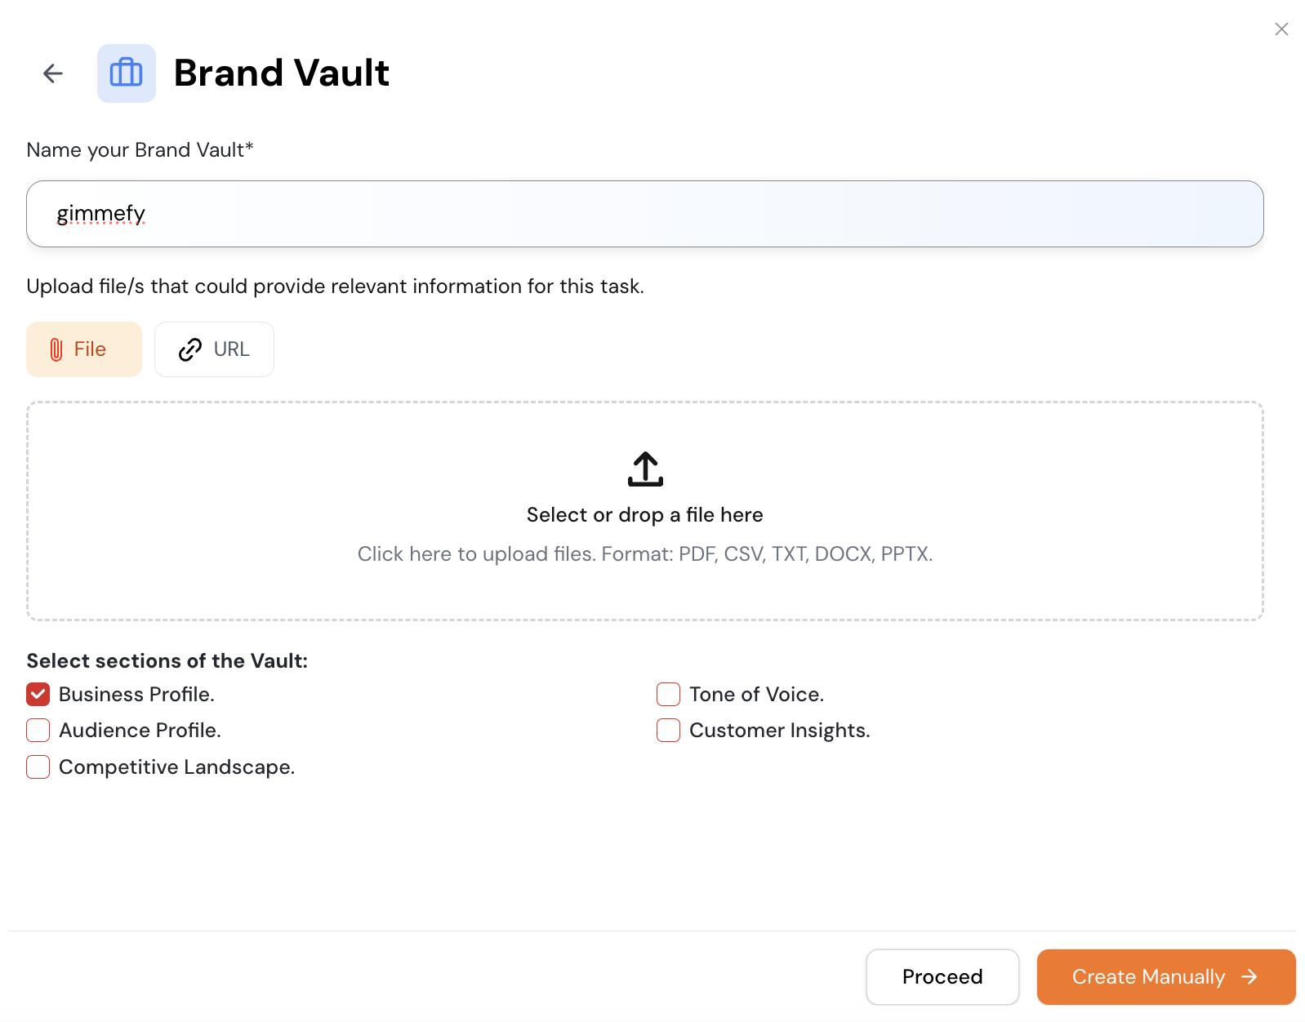Enable the Audience Profile checkbox
Viewport: 1305px width, 1022px height.
click(38, 731)
